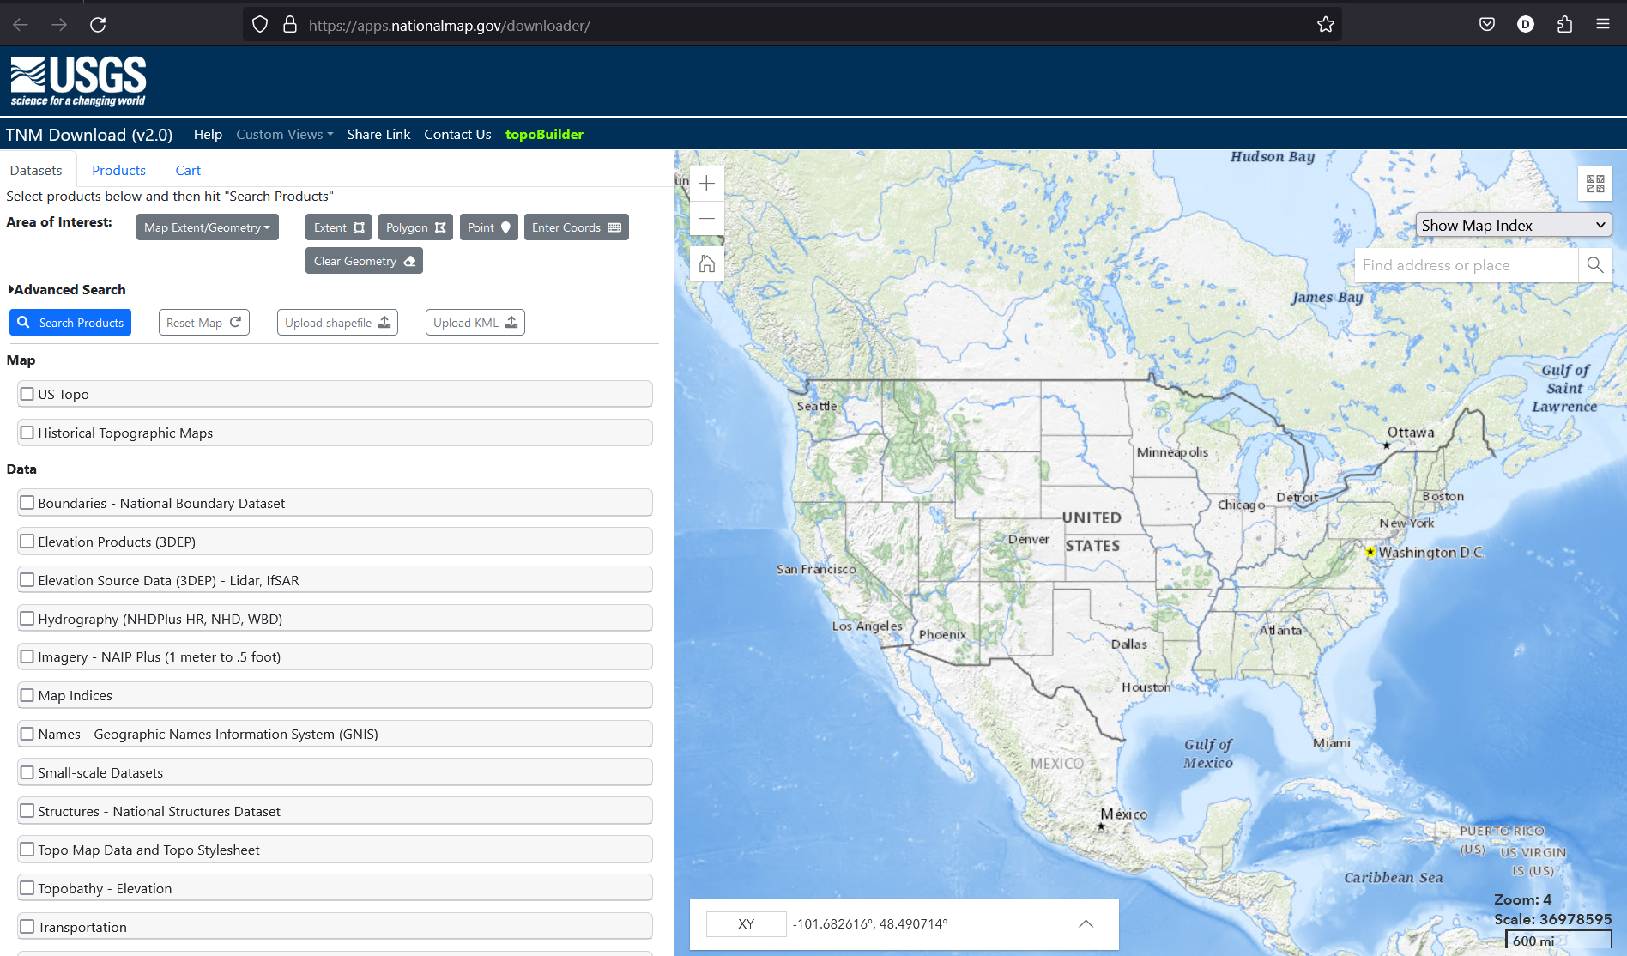Click the address search magnifier icon
Image resolution: width=1627 pixels, height=956 pixels.
(1594, 265)
